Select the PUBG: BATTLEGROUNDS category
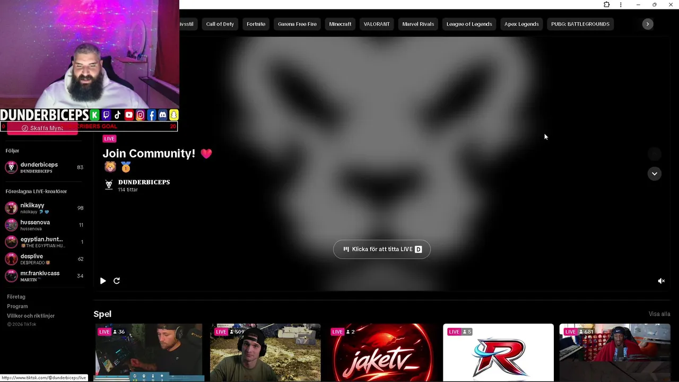 pyautogui.click(x=580, y=24)
